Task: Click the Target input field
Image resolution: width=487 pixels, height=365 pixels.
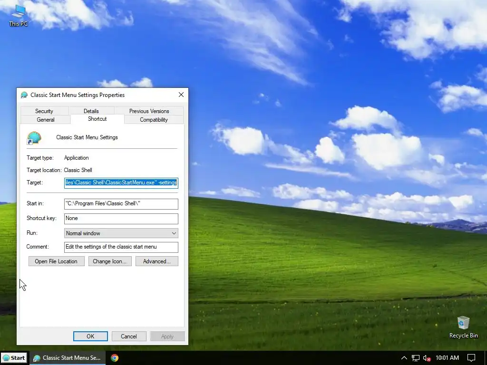Action: tap(121, 183)
